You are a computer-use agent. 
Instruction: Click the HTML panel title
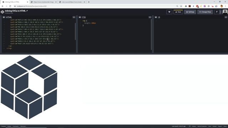click(9, 17)
